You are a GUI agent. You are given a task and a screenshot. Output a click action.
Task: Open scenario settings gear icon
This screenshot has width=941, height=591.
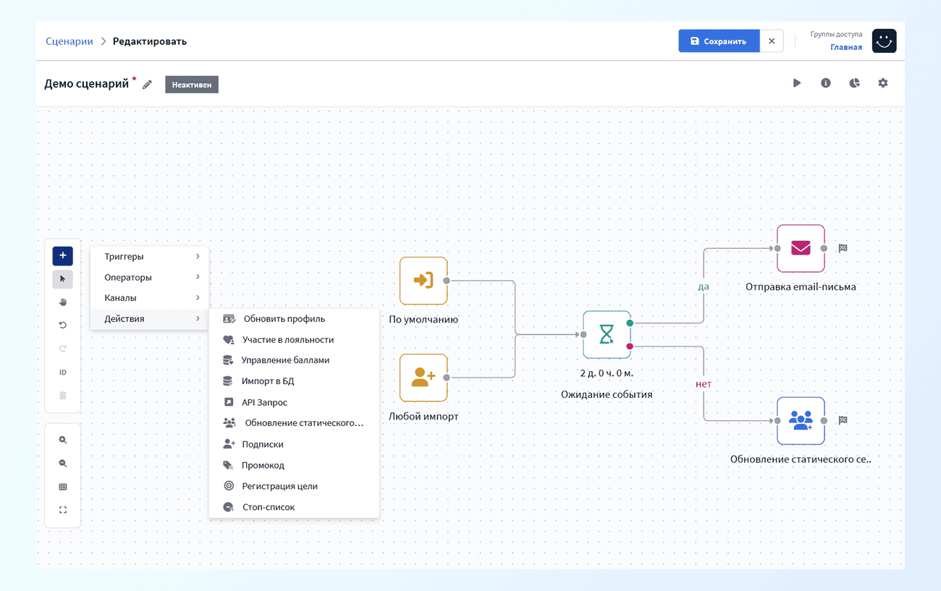[882, 83]
